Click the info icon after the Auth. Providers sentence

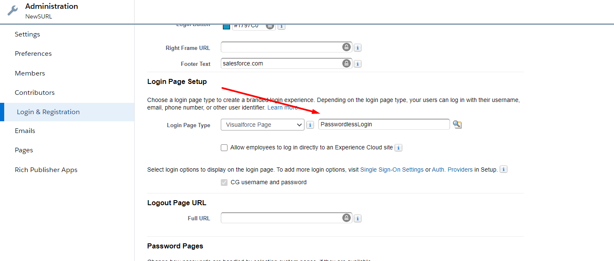tap(503, 170)
